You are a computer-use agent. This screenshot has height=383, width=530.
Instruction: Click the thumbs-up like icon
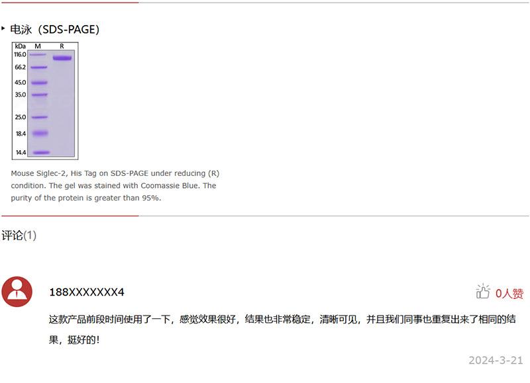coord(483,291)
